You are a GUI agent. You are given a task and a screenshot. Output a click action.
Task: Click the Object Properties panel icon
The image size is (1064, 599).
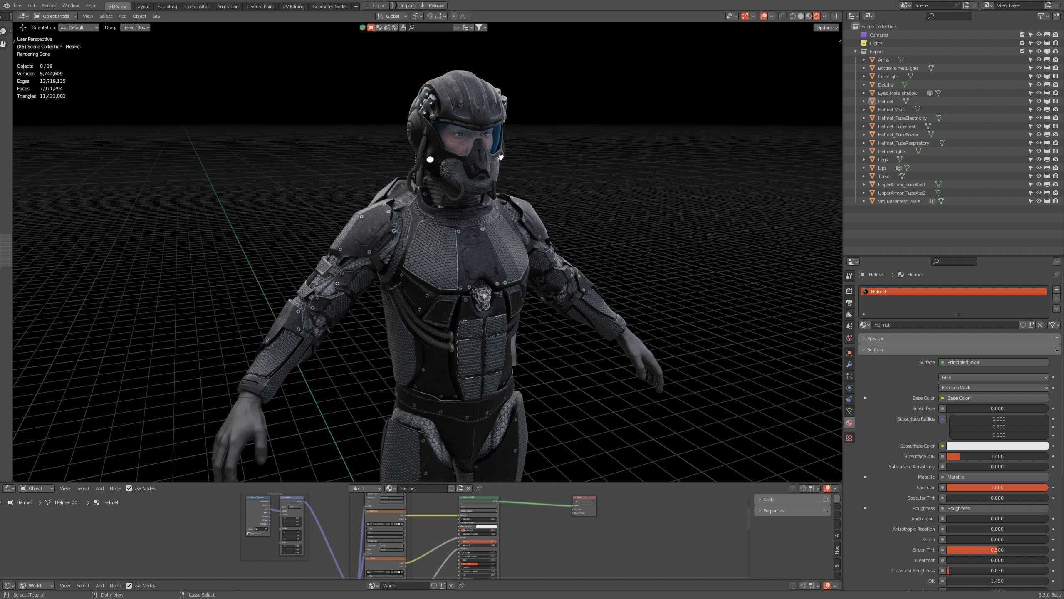pyautogui.click(x=849, y=352)
